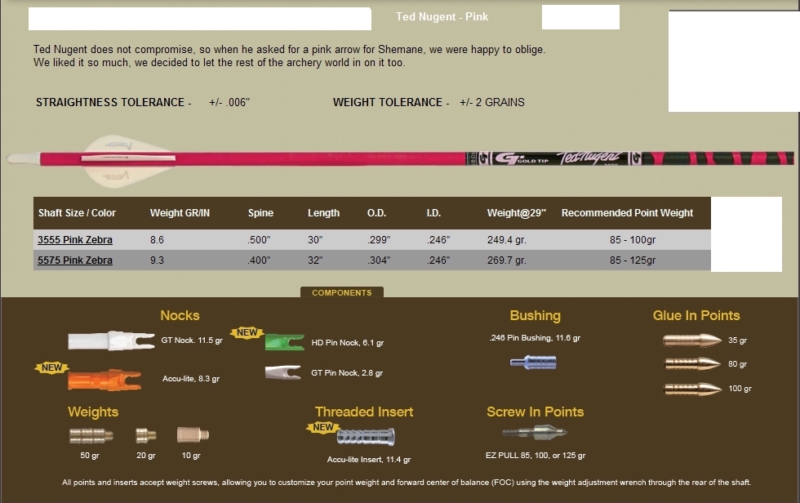Click the Accu-lite threaded insert image
The width and height of the screenshot is (800, 503).
click(x=366, y=437)
